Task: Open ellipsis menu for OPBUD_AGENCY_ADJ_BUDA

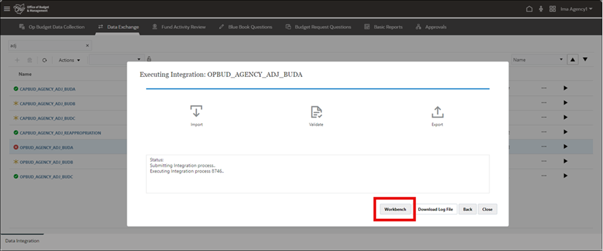Action: (x=543, y=147)
